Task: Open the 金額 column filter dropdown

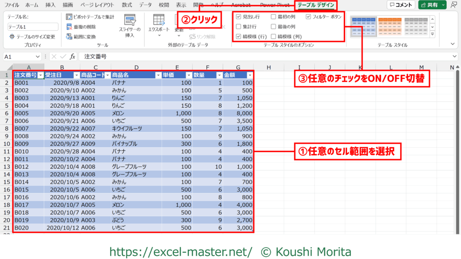Action: coord(249,75)
